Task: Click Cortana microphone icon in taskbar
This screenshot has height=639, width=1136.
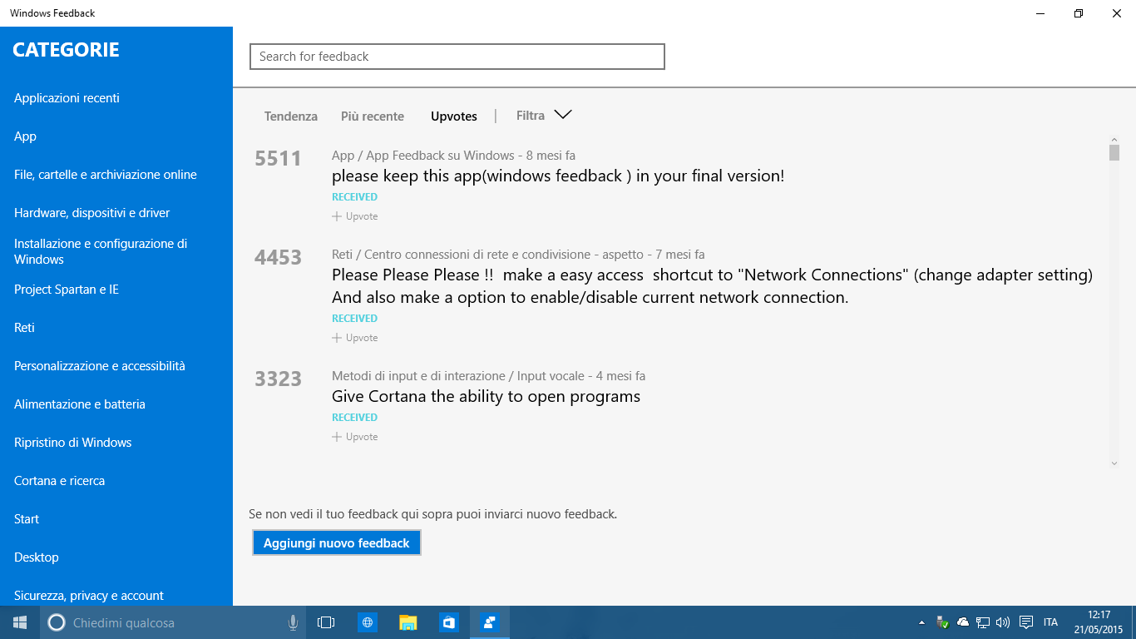Action: (x=293, y=622)
